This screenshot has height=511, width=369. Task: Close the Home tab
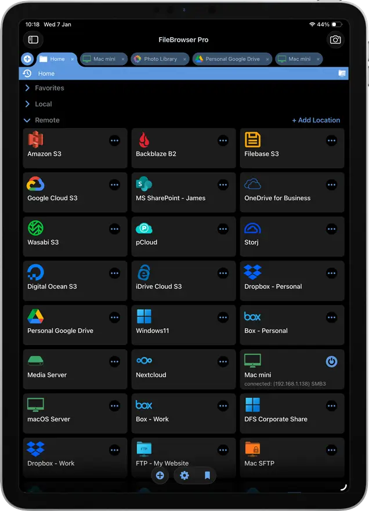point(73,59)
